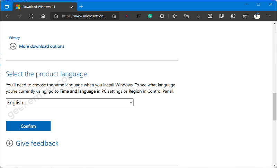Open the profile avatar menu
This screenshot has height=168, width=277.
pyautogui.click(x=257, y=16)
